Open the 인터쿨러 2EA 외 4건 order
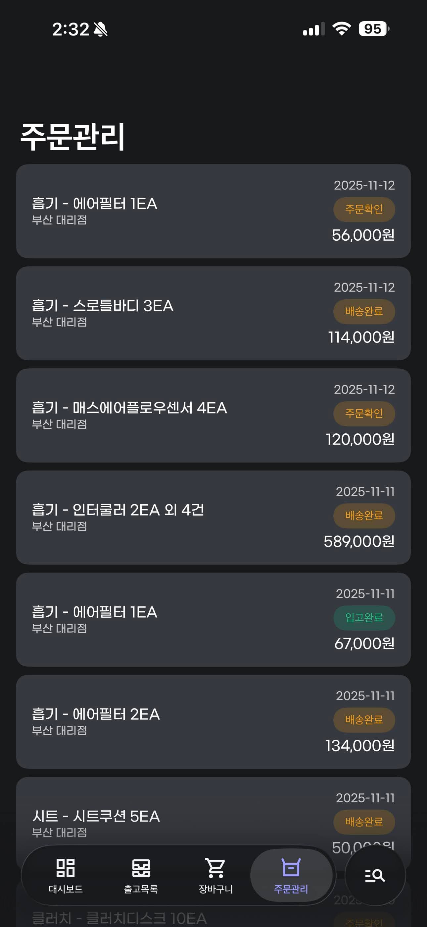The image size is (427, 927). pyautogui.click(x=118, y=510)
